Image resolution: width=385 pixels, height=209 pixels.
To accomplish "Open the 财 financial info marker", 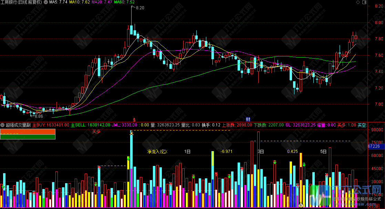I will click(248, 119).
